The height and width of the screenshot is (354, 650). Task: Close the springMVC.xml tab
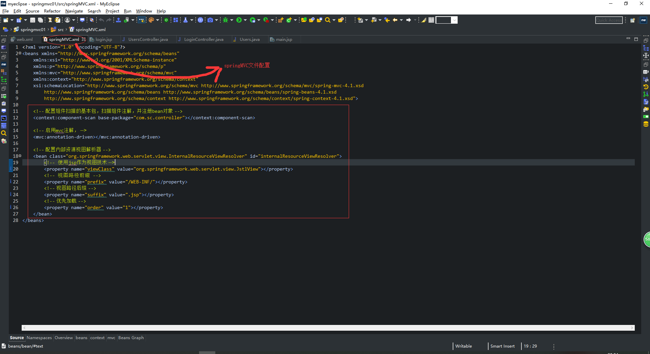click(84, 40)
